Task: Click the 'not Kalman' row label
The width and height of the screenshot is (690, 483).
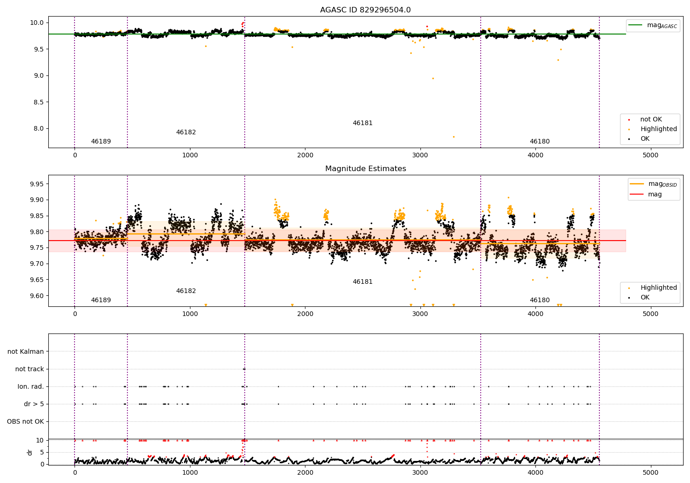Action: click(x=26, y=351)
